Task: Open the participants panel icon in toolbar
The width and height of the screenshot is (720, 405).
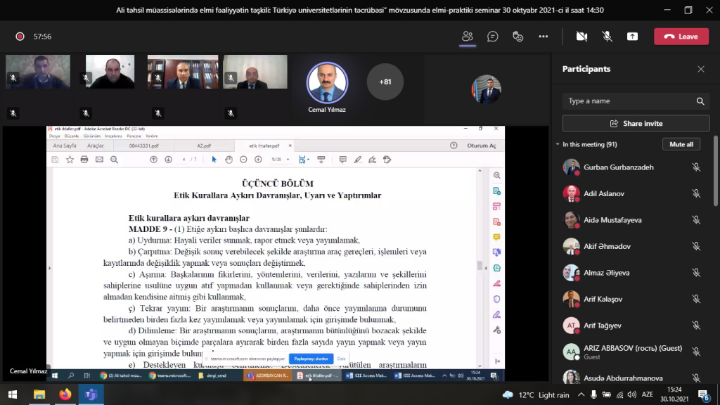Action: [x=468, y=37]
